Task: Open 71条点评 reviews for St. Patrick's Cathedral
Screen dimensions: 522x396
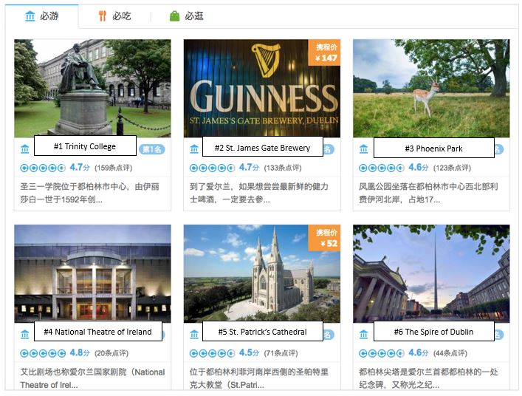Action: click(x=281, y=353)
